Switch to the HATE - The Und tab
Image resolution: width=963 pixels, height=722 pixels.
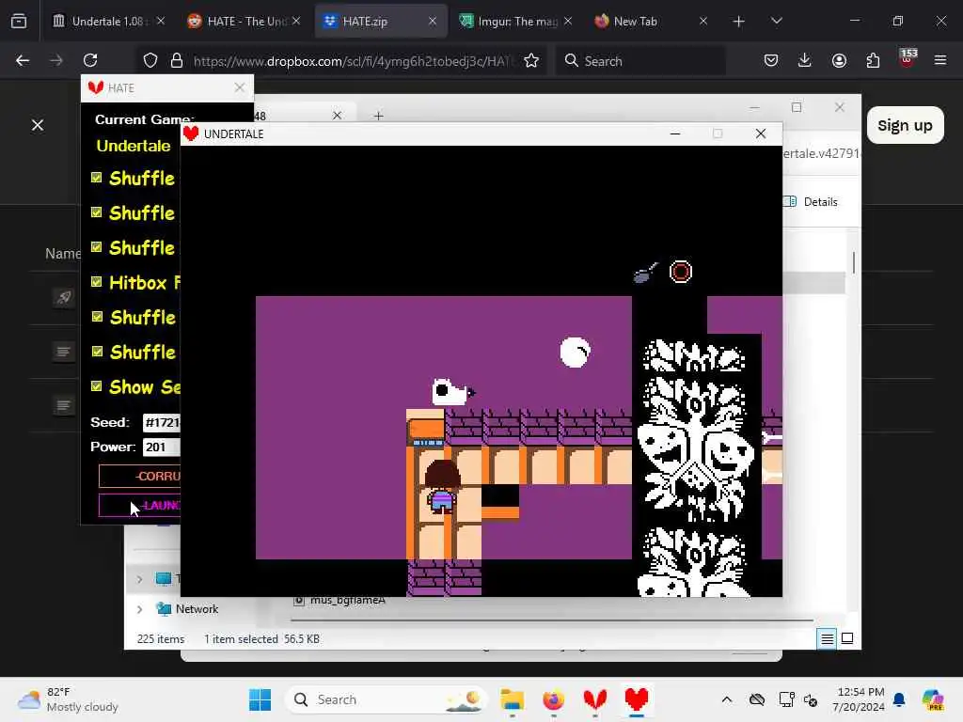click(245, 22)
